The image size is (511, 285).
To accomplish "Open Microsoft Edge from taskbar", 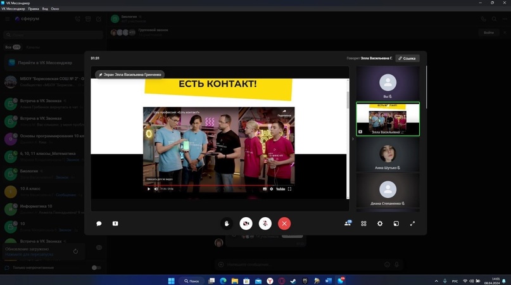I will 224,281.
